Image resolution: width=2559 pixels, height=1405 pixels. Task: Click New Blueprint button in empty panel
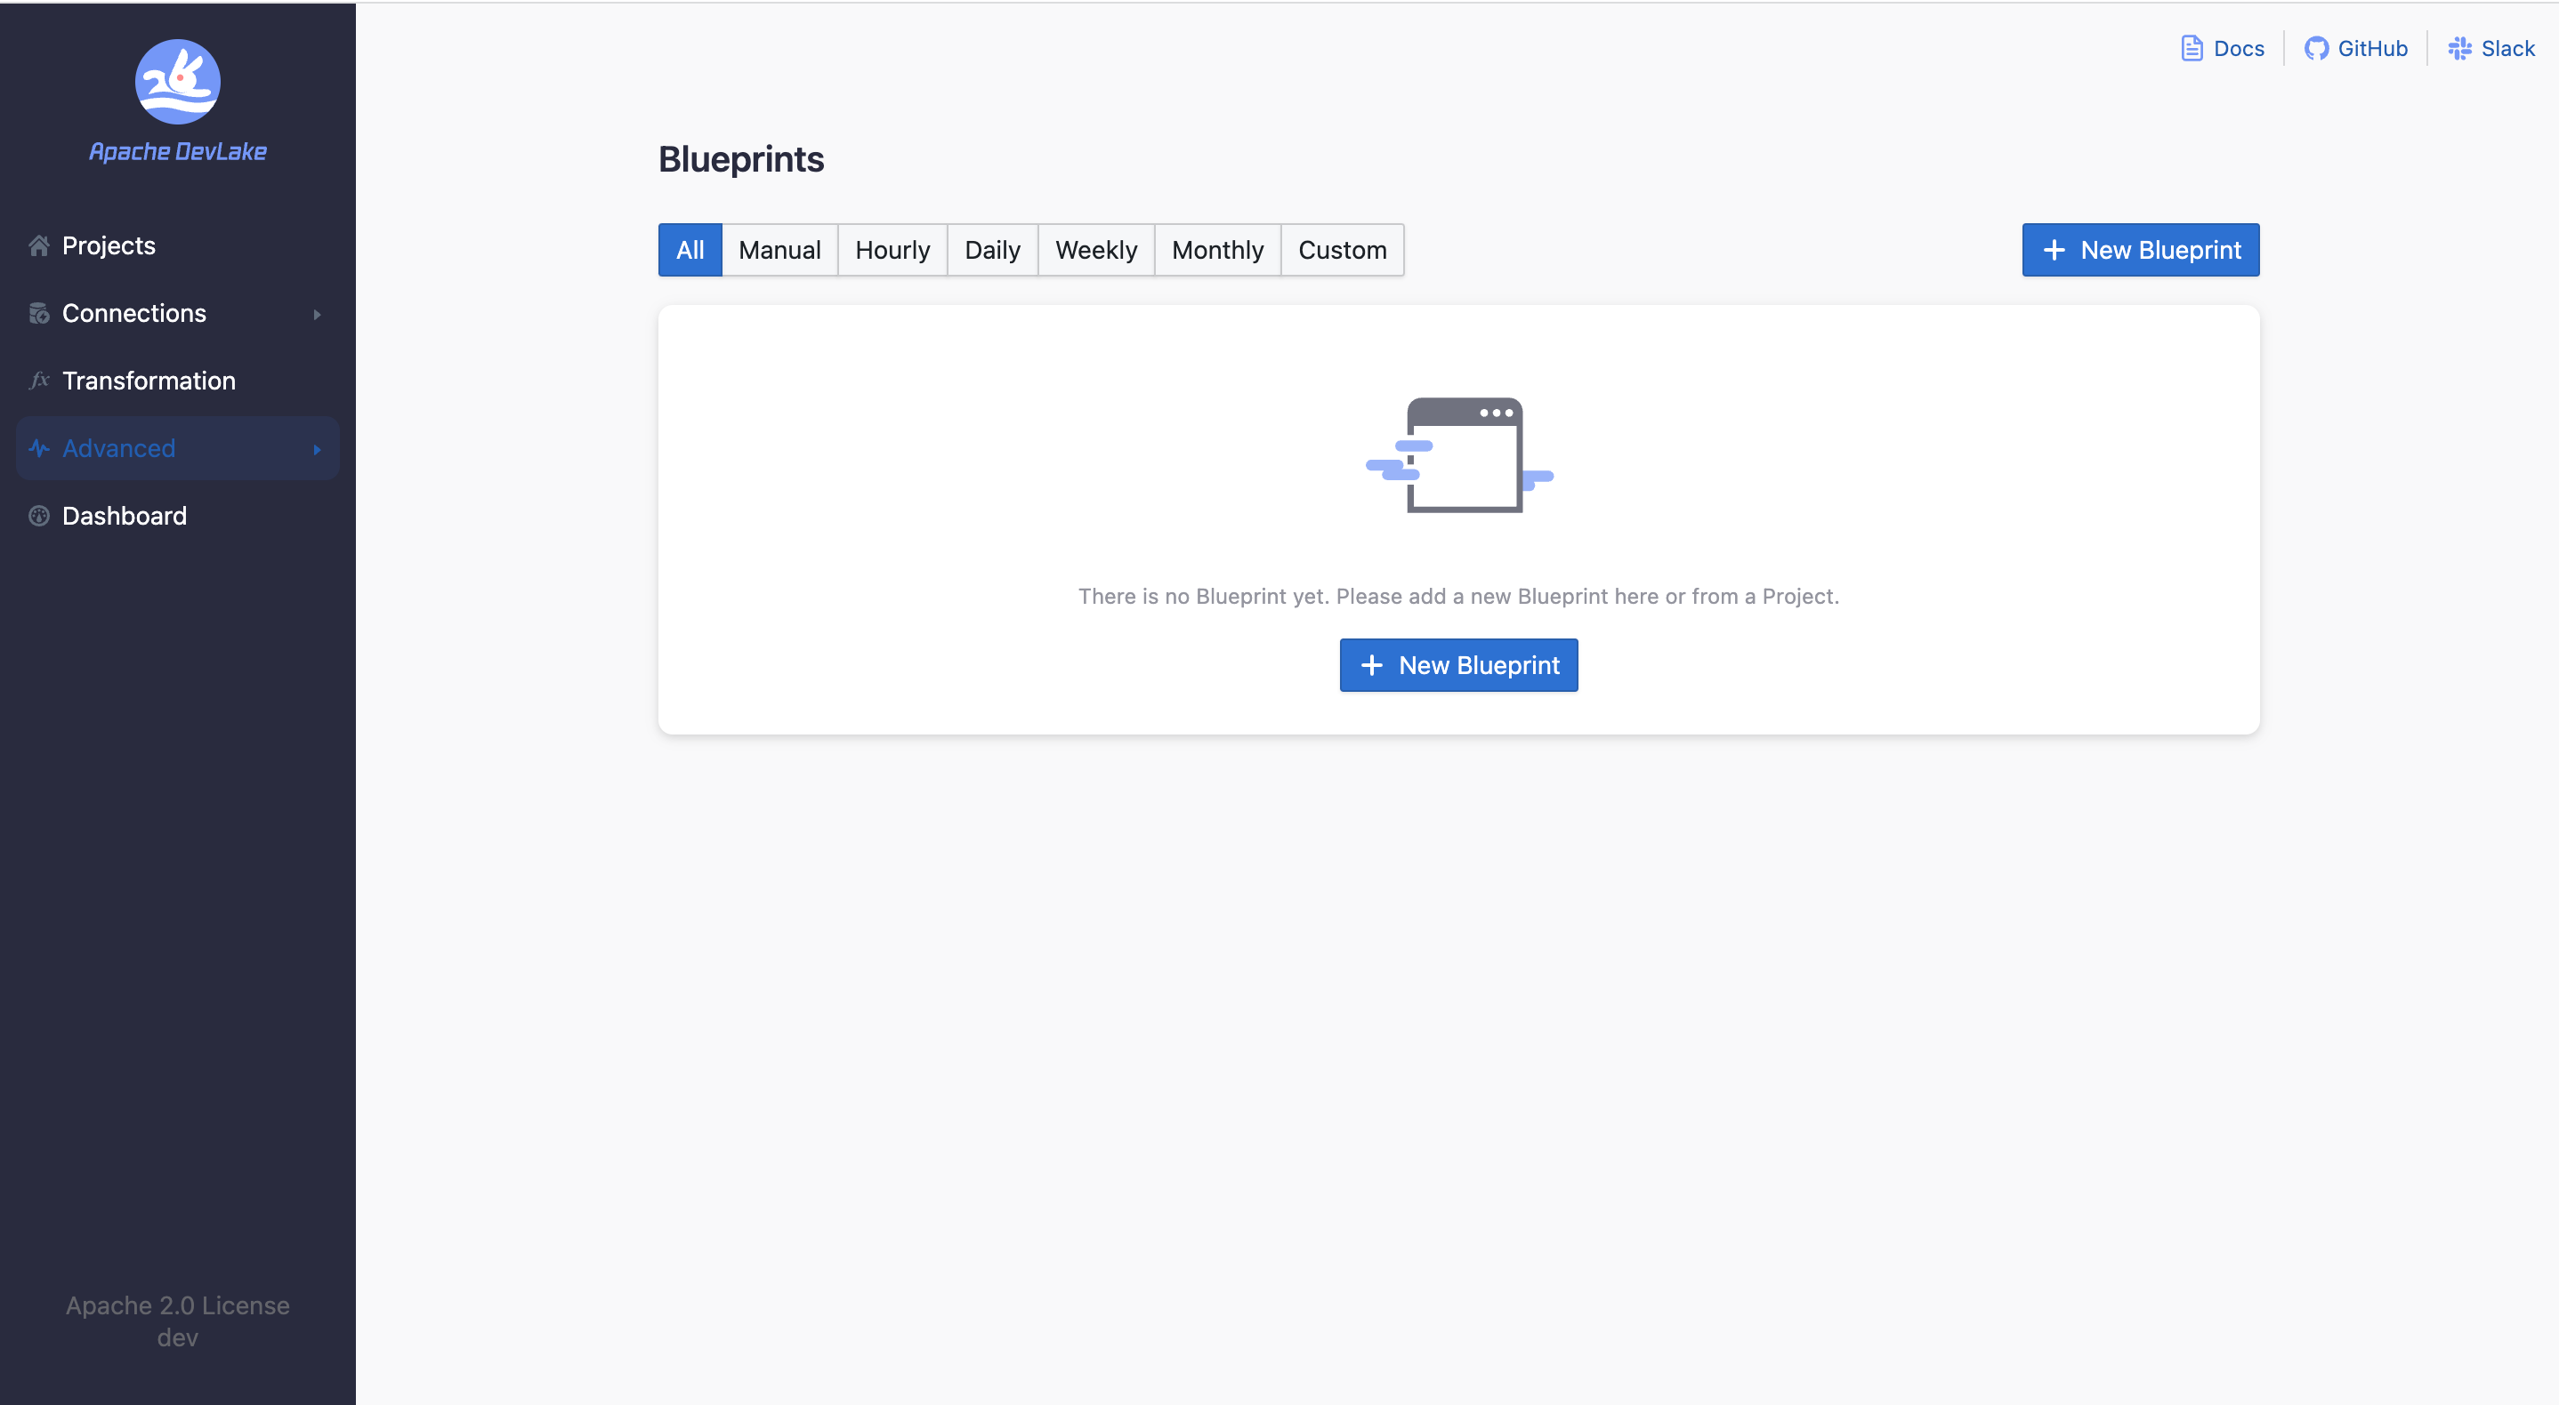point(1457,665)
